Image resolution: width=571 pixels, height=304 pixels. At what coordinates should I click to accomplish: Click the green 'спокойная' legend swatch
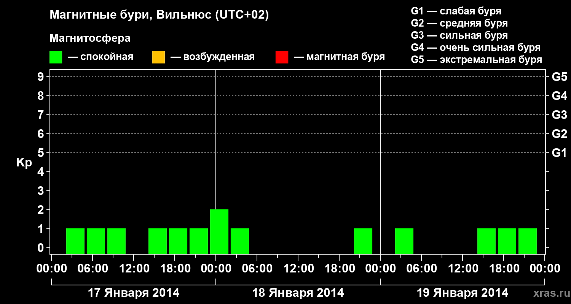tap(56, 57)
